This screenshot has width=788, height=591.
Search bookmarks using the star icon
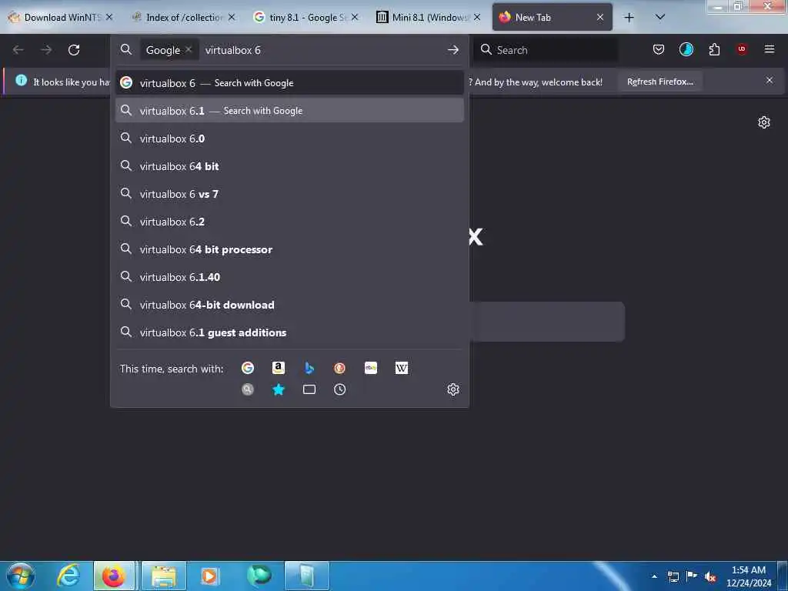pos(279,389)
